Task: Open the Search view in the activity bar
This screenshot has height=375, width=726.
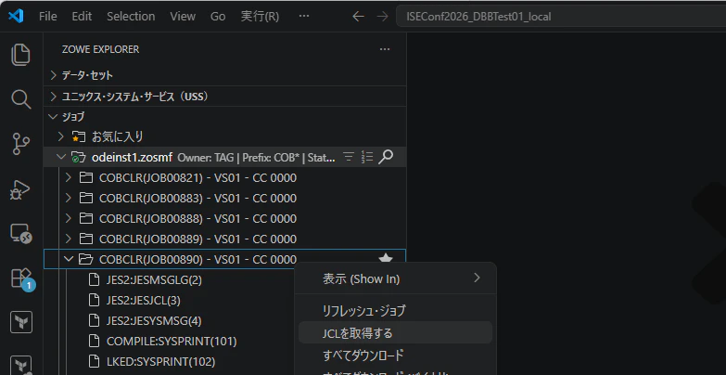Action: click(20, 99)
